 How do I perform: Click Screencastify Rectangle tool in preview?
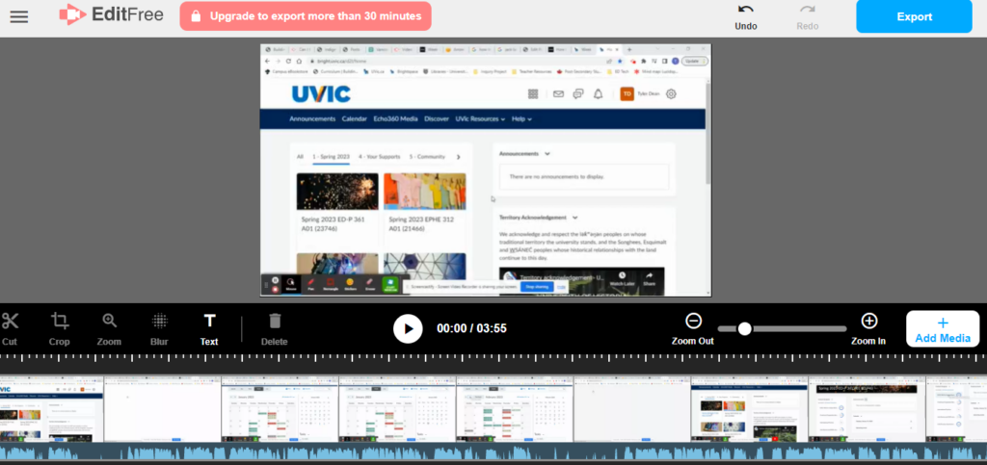coord(331,284)
